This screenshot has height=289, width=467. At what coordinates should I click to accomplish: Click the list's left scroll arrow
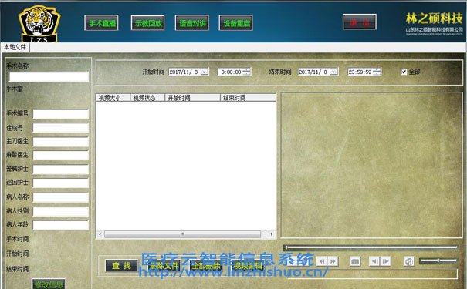(x=100, y=234)
